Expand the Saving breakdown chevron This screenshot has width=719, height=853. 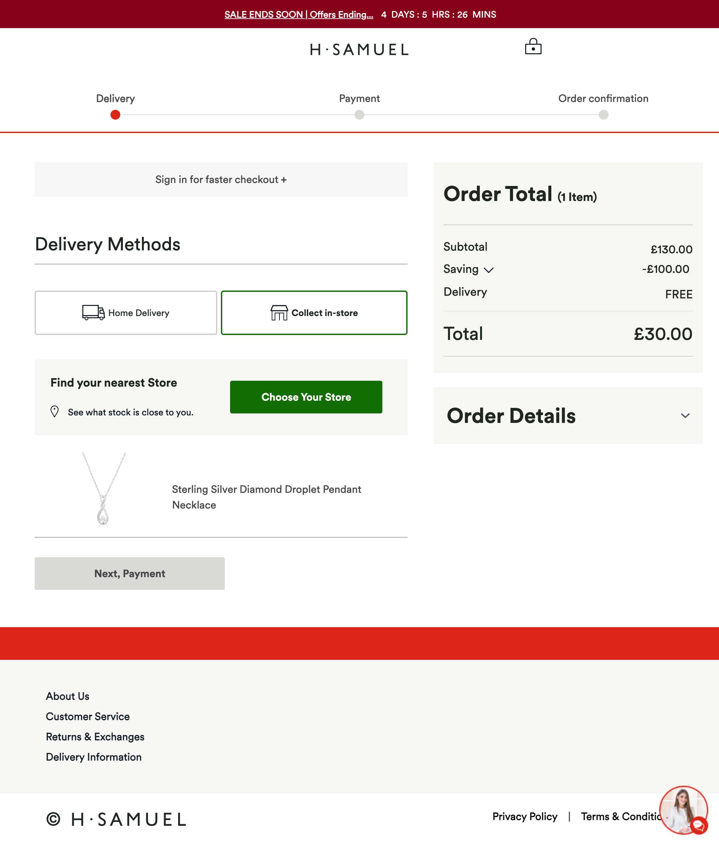click(x=488, y=270)
